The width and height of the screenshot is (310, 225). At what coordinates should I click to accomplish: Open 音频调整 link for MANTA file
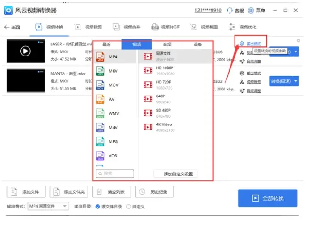click(x=254, y=91)
